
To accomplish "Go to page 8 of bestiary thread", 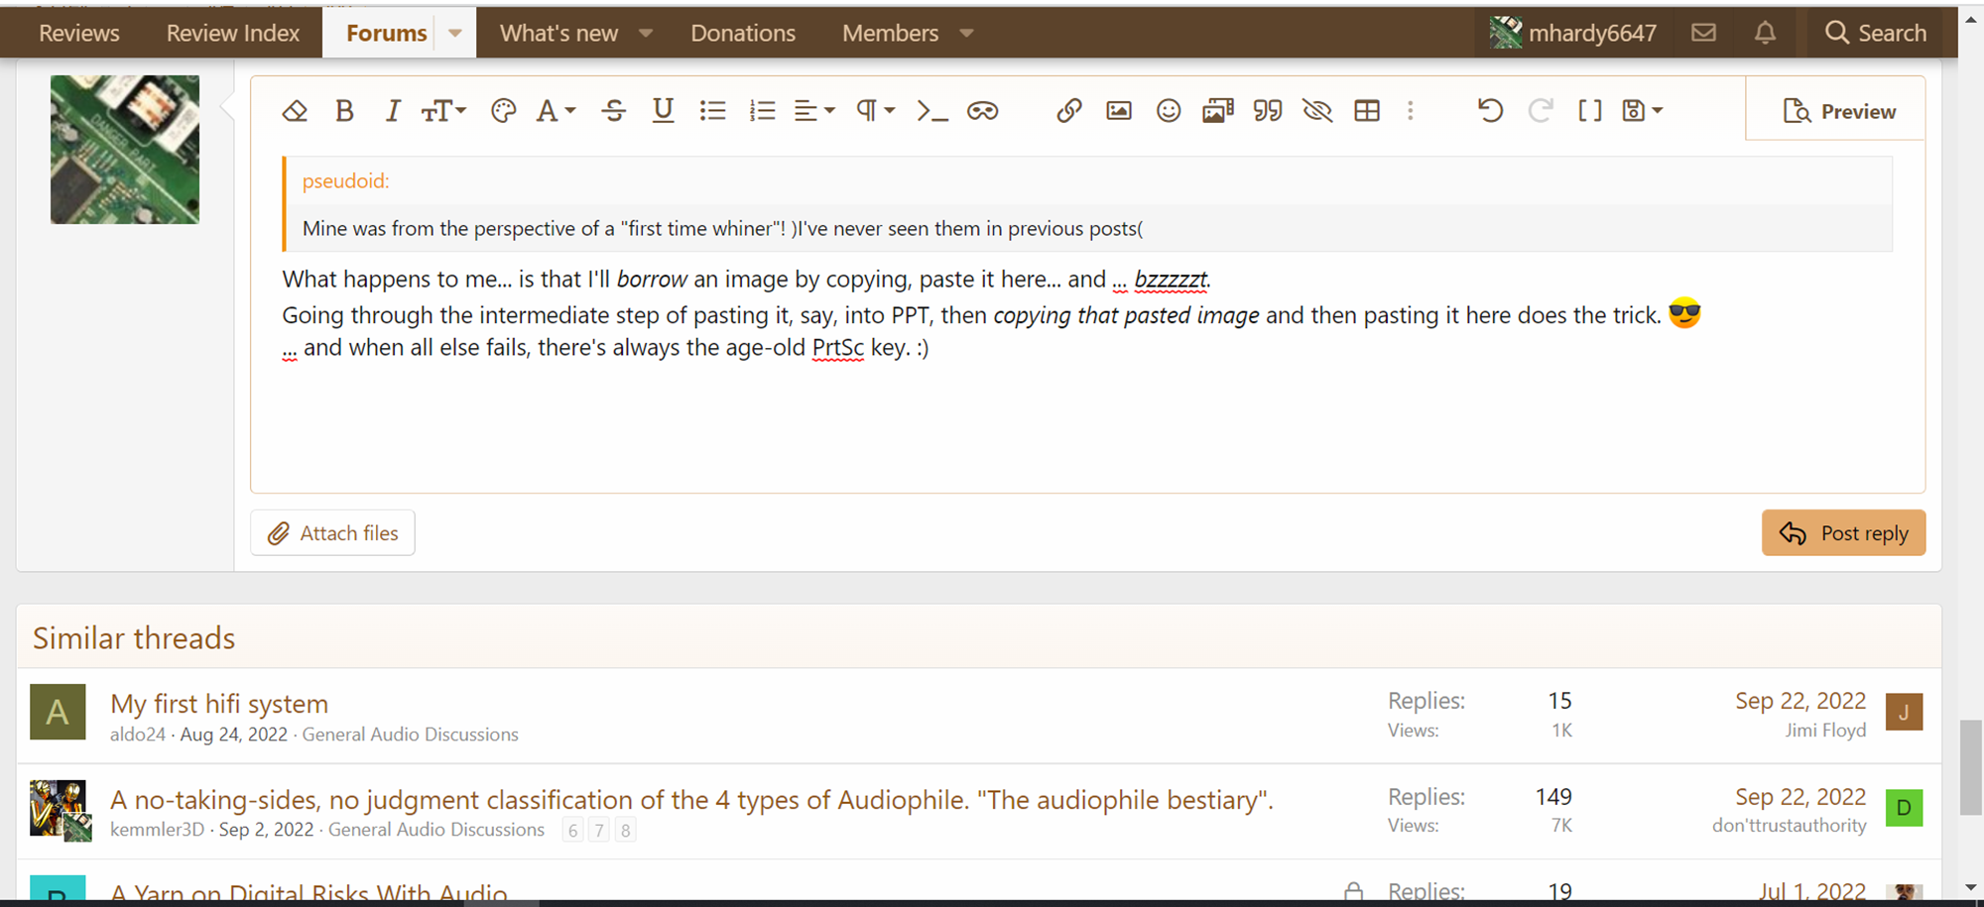I will [625, 830].
